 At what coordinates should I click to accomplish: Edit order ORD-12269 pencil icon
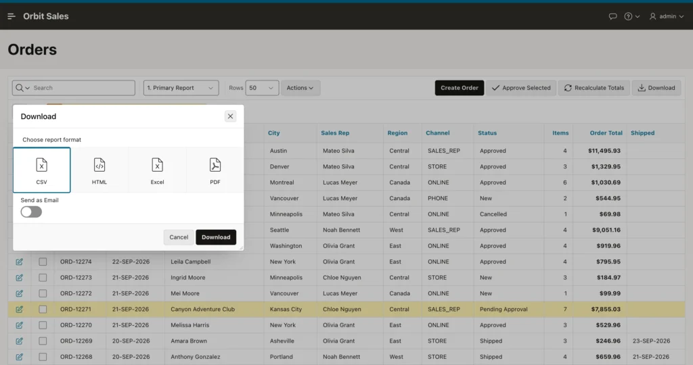point(20,341)
